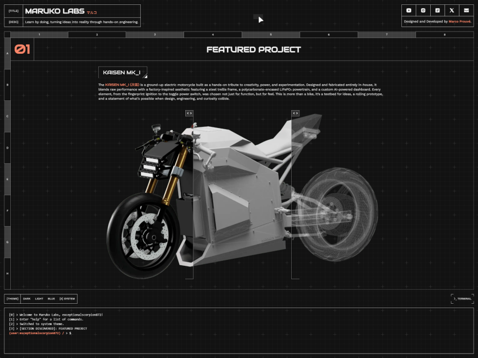
Task: Select the Light theme option
Action: (39, 299)
